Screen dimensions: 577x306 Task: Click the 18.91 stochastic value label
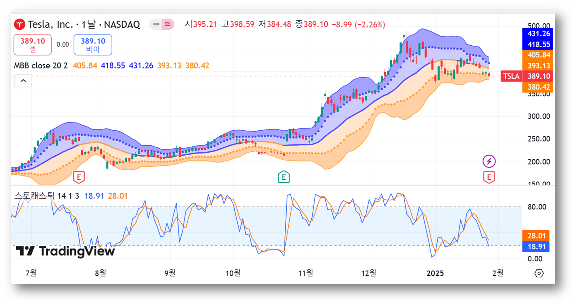tap(536, 247)
